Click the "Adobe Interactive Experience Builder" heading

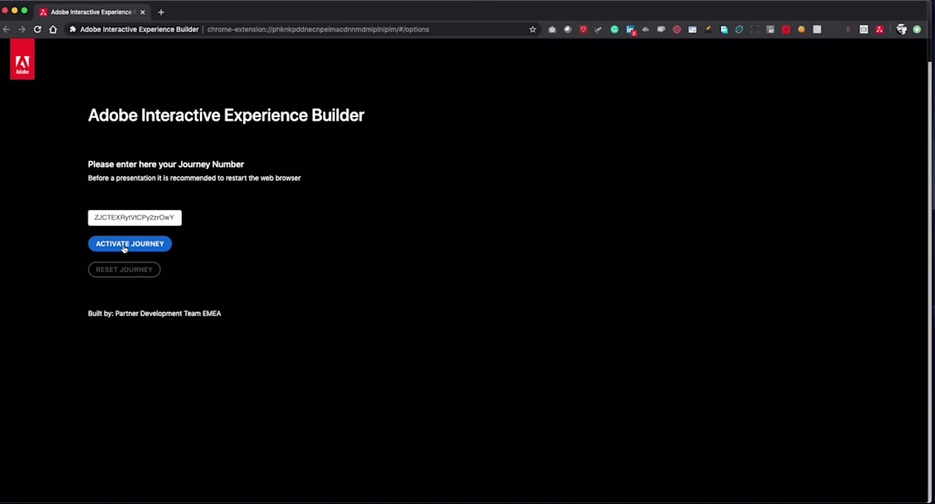(x=226, y=115)
